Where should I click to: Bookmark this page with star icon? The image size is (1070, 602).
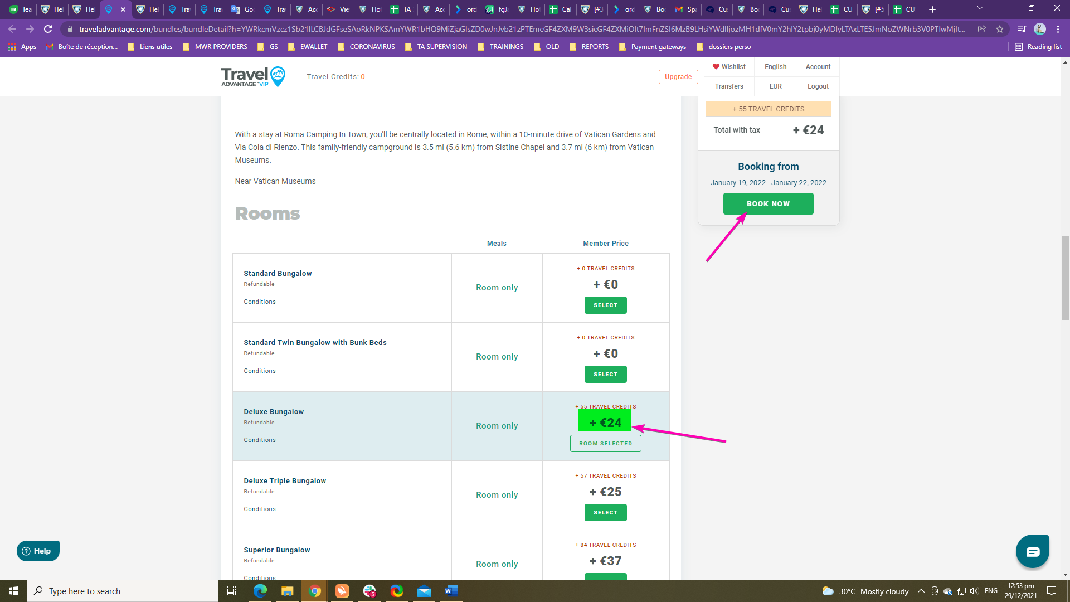coord(1000,29)
